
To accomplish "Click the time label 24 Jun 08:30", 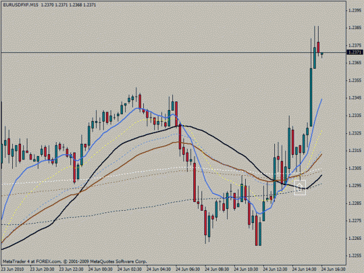I will point(217,270).
